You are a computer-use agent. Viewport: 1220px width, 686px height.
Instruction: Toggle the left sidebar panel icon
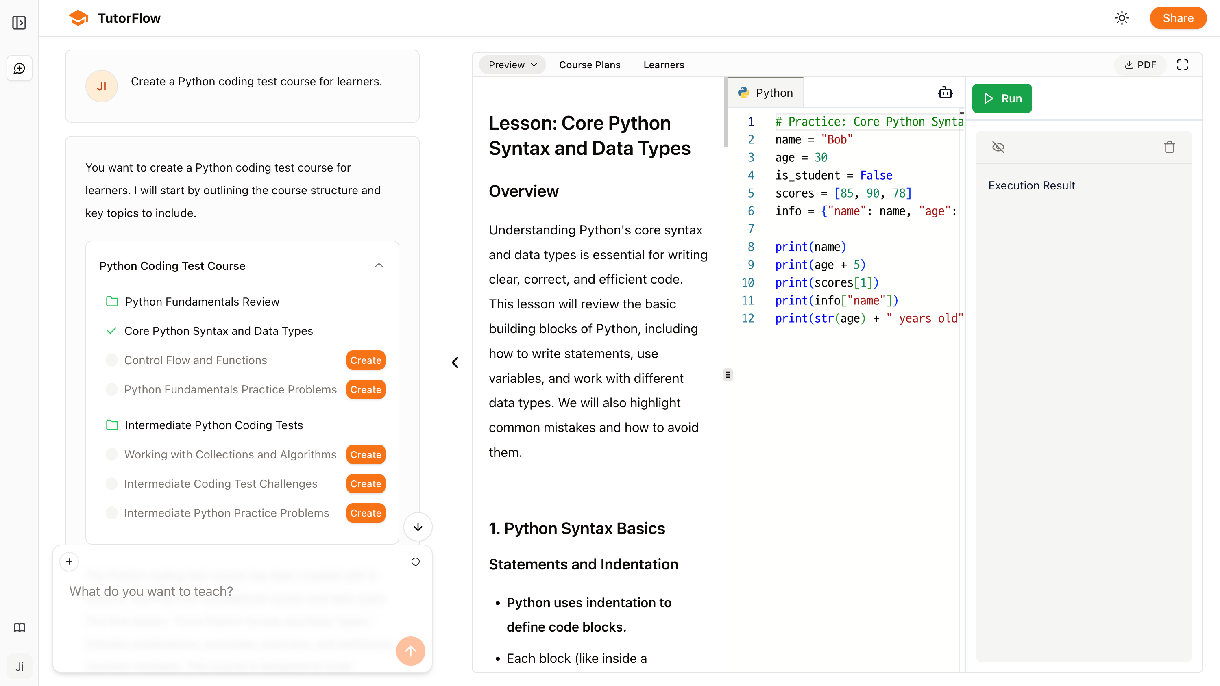[19, 22]
